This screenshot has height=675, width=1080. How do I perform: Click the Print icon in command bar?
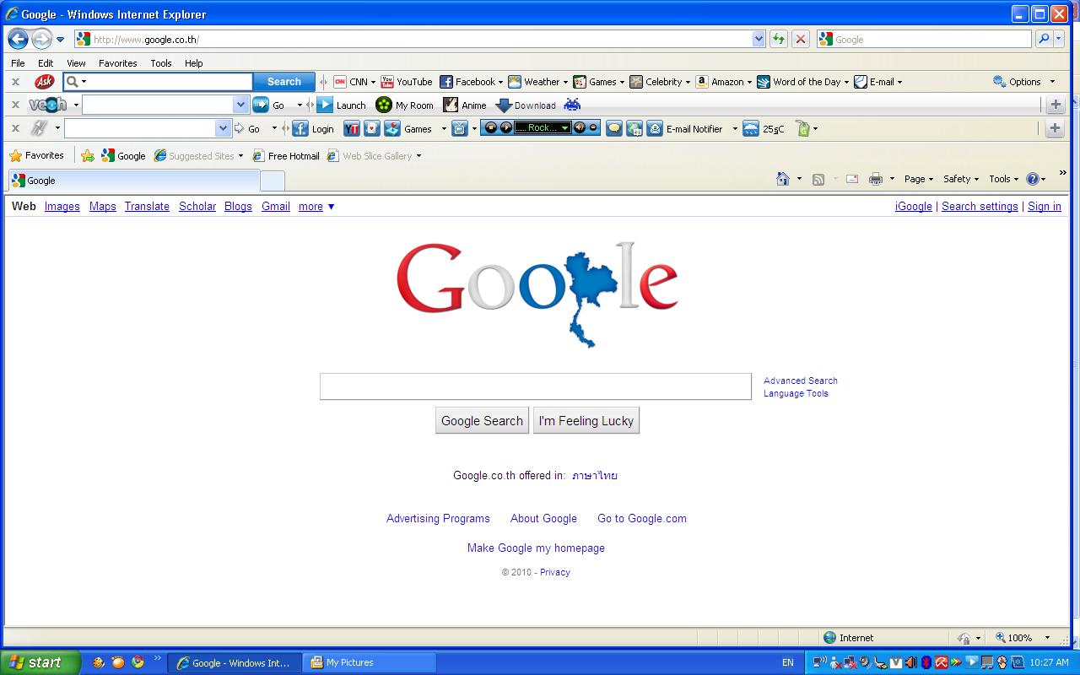876,179
